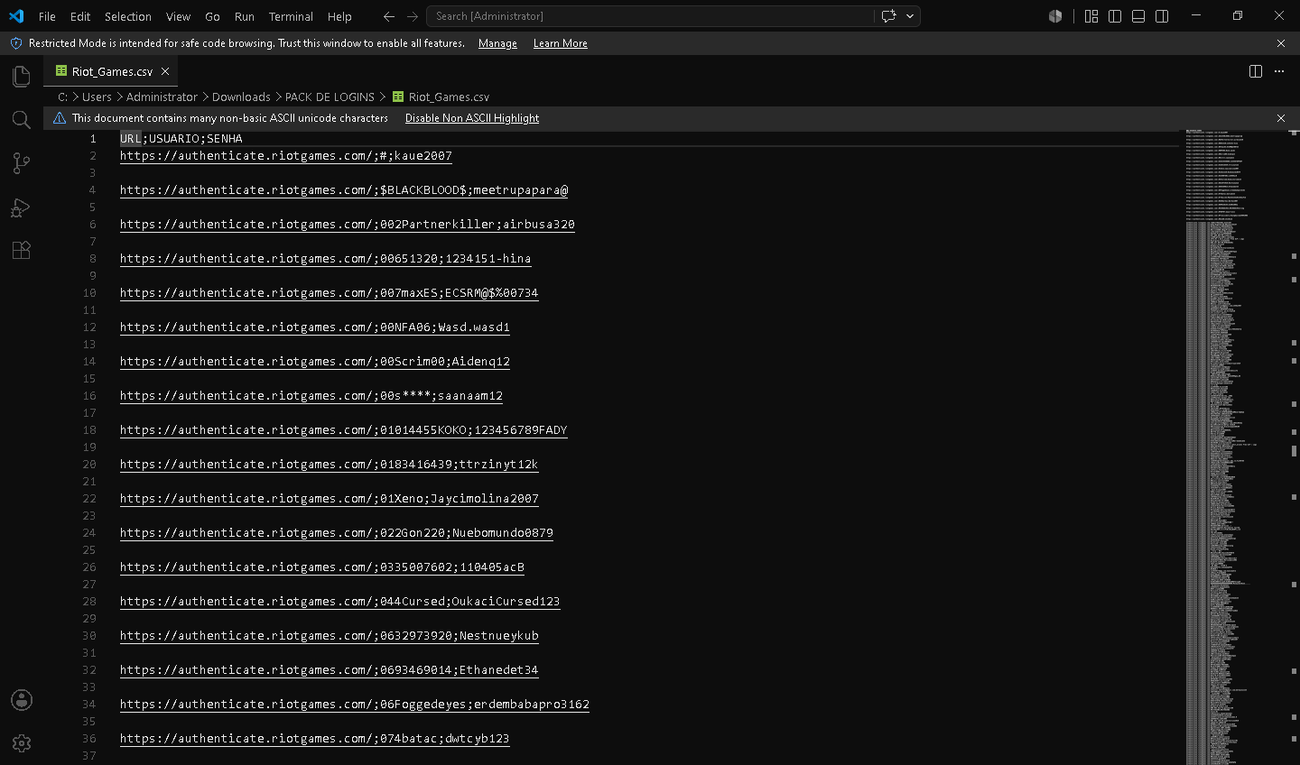Image resolution: width=1300 pixels, height=765 pixels.
Task: Go back with the left arrow
Action: pos(389,16)
